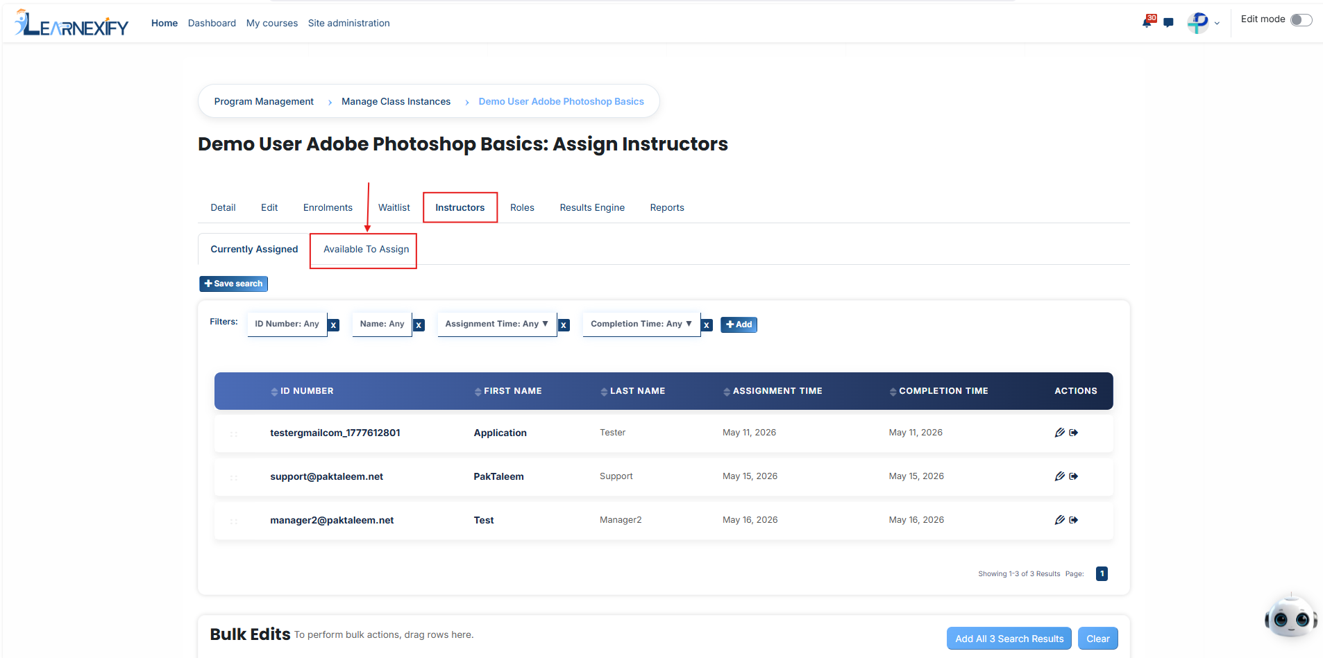The width and height of the screenshot is (1323, 658).
Task: Go to page 1 of results
Action: (x=1102, y=573)
